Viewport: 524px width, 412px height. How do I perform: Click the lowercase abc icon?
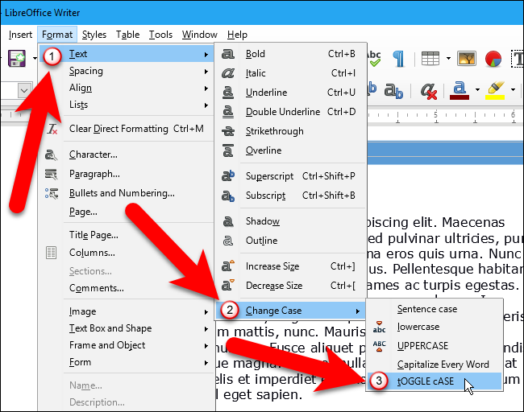point(380,328)
